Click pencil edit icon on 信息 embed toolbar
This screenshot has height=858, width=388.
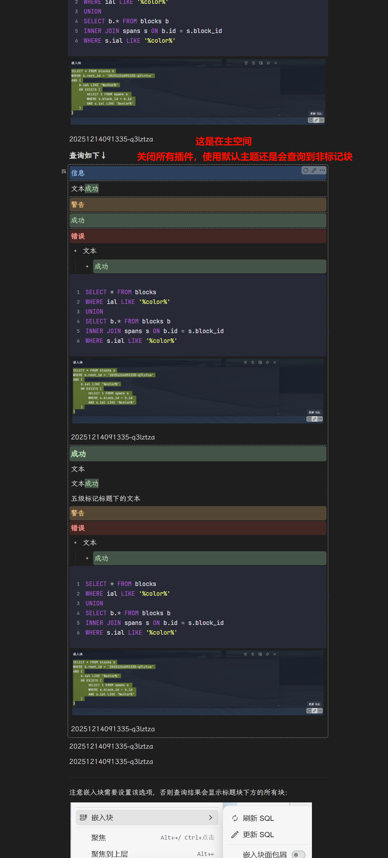tap(314, 170)
